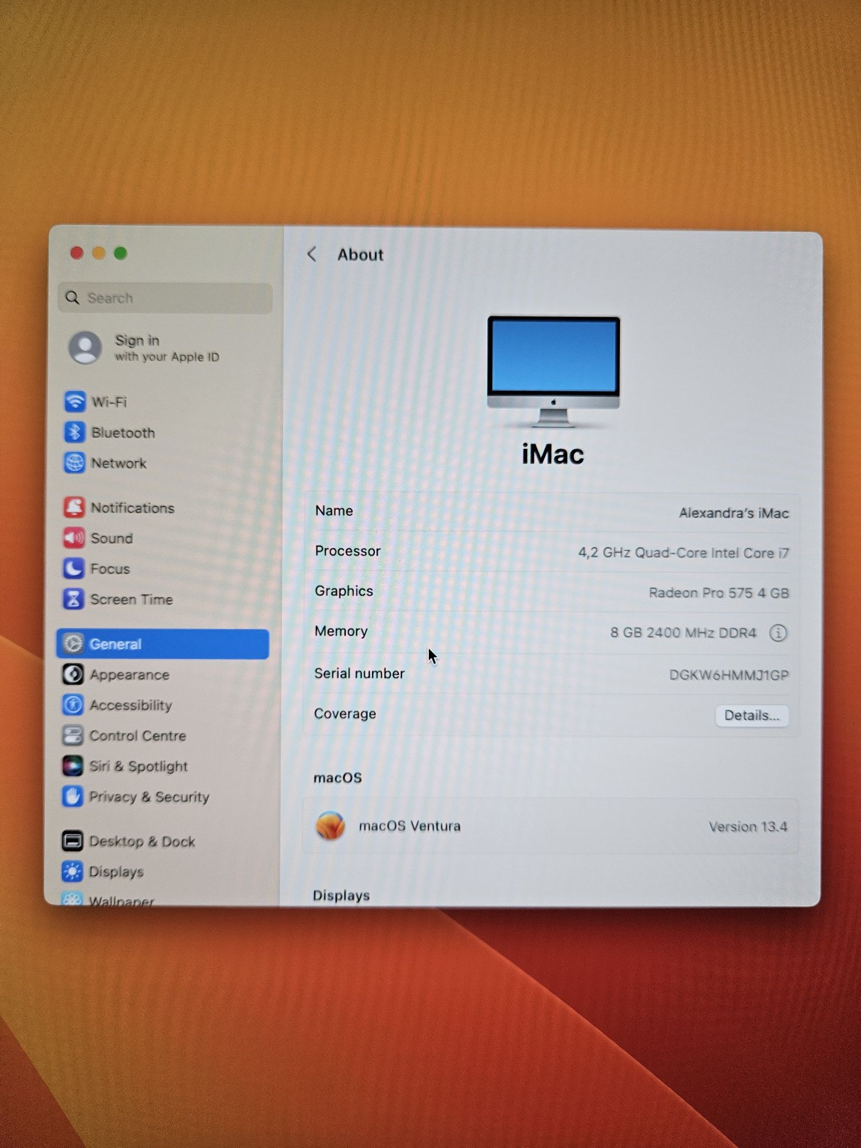Click the Serial number row label
The width and height of the screenshot is (861, 1148).
click(x=359, y=673)
